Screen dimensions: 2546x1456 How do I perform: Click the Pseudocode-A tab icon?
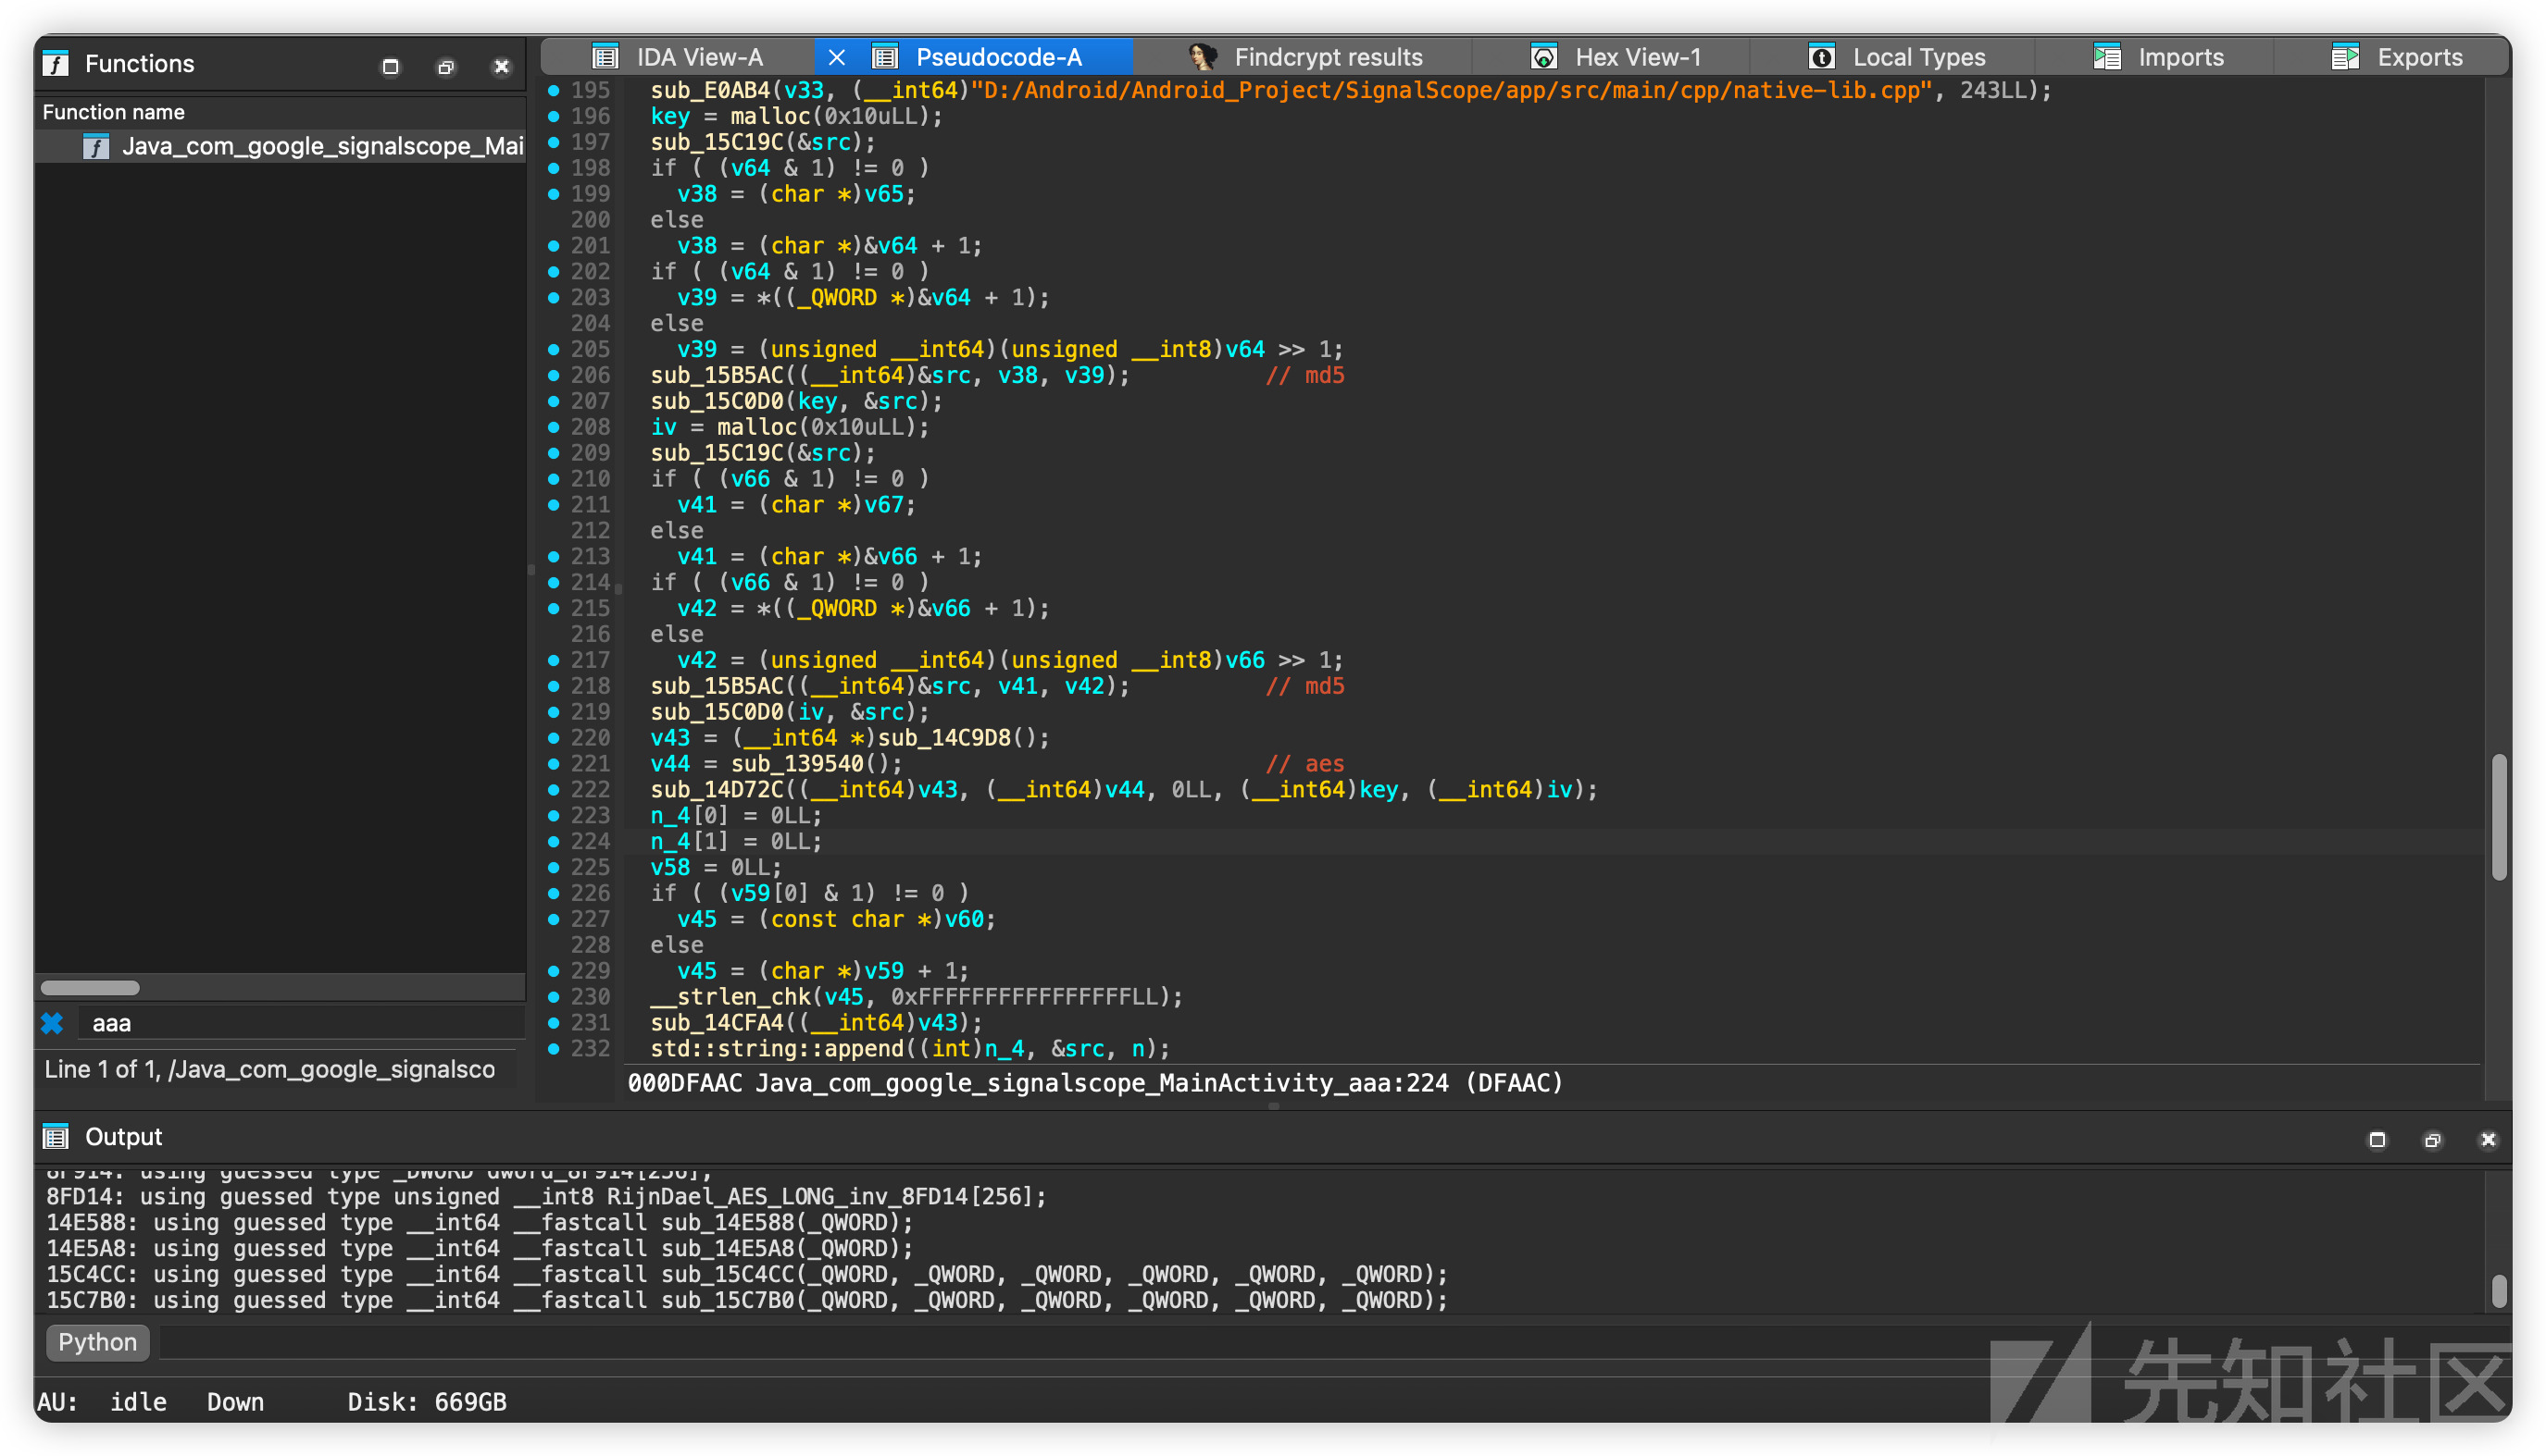click(885, 57)
